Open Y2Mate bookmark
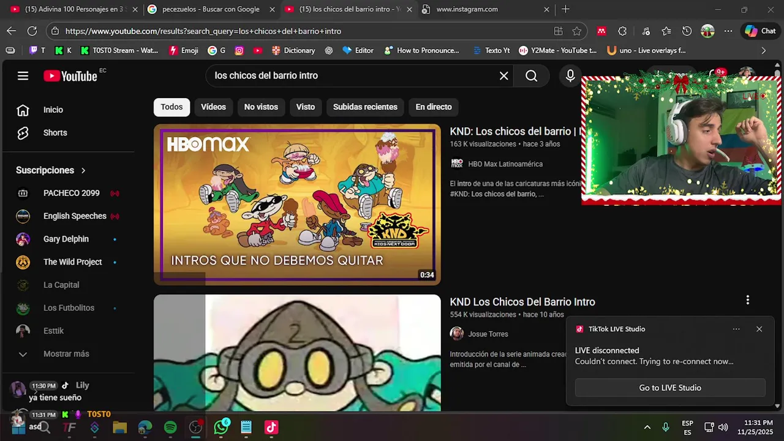Viewport: 784px width, 441px height. tap(557, 51)
